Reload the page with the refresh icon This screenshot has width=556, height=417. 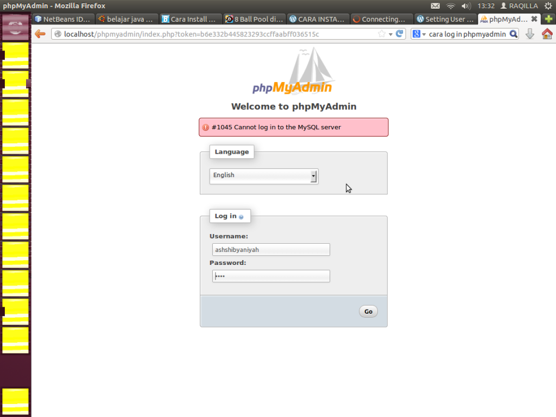(399, 34)
